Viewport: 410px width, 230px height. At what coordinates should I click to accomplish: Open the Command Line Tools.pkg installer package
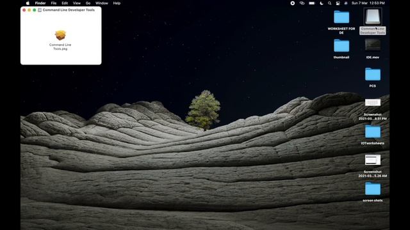(60, 35)
